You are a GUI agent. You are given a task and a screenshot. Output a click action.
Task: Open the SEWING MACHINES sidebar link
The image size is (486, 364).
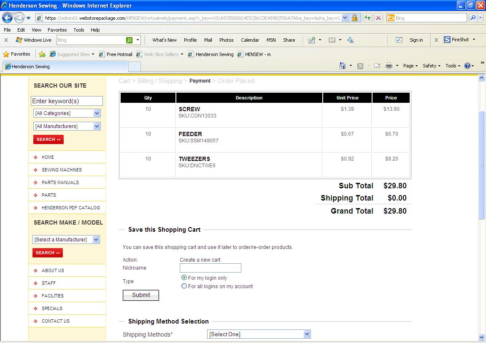point(62,170)
